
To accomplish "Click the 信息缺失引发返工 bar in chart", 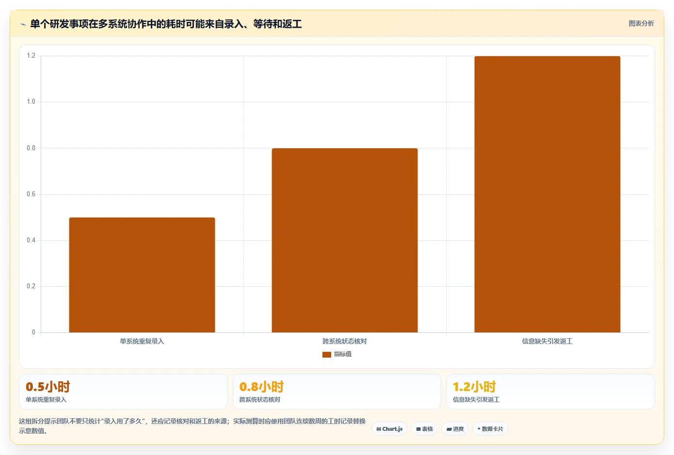I will (547, 194).
